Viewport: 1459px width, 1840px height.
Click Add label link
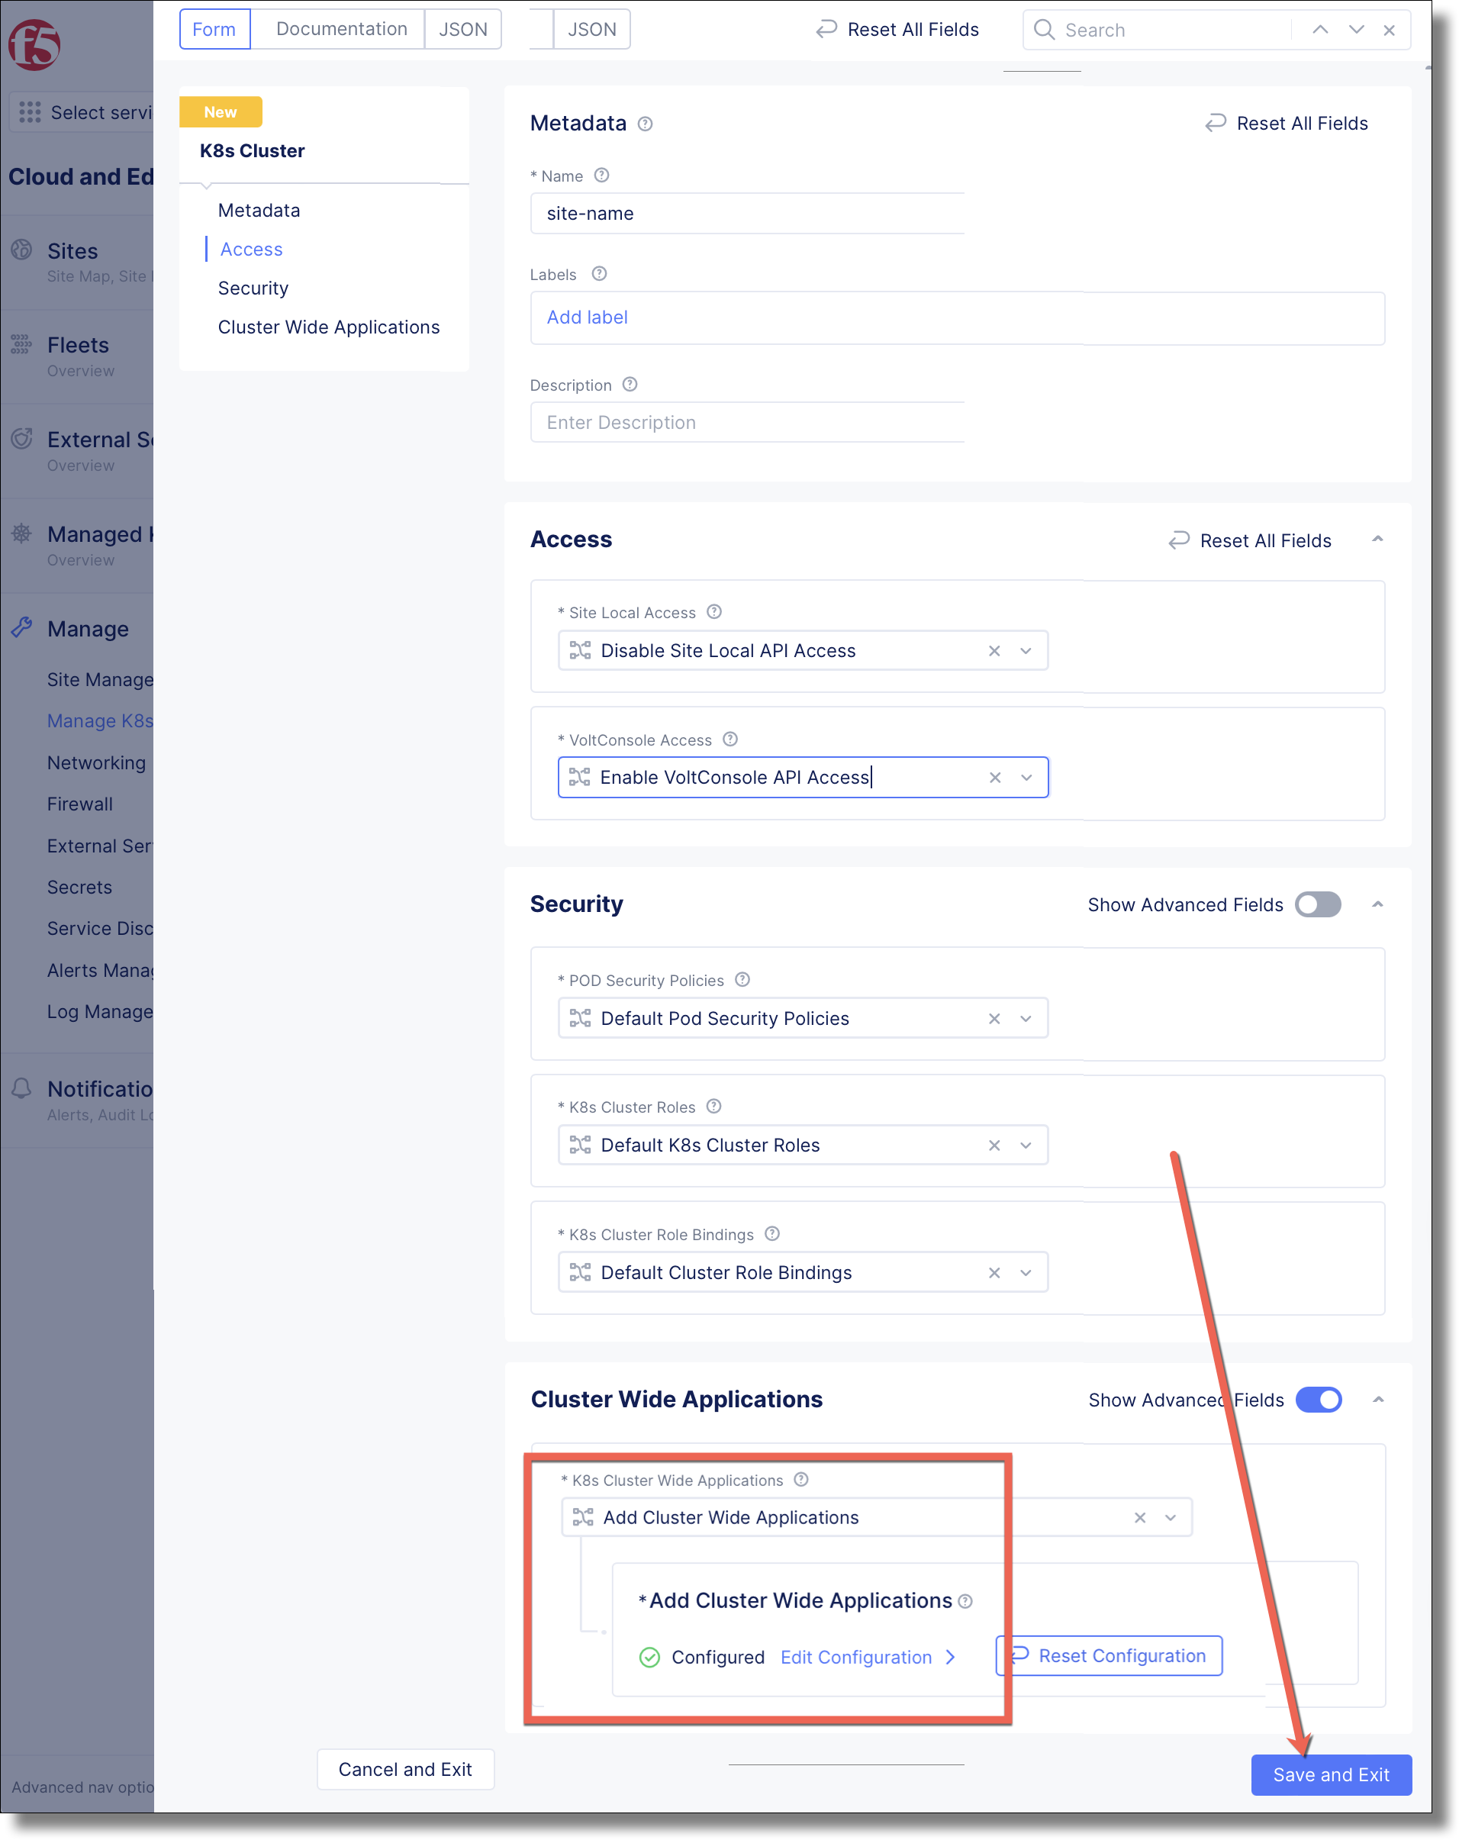[587, 317]
